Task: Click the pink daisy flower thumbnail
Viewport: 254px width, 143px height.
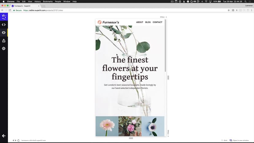Action: [107, 126]
